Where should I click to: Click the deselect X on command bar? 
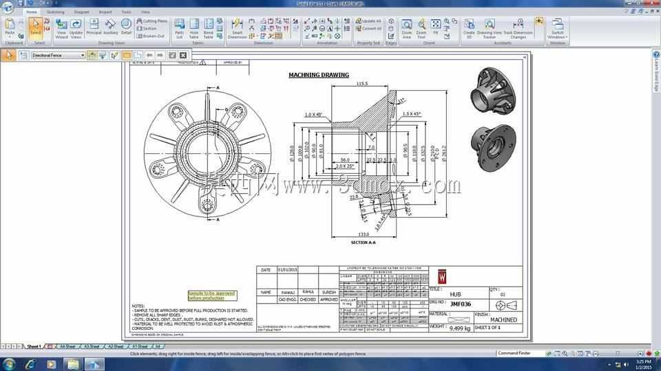click(x=183, y=55)
